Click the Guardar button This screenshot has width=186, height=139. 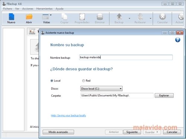point(152,132)
